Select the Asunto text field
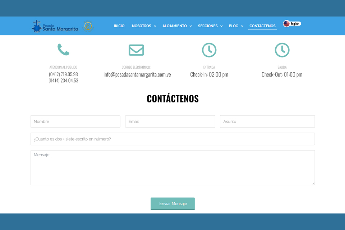The width and height of the screenshot is (345, 230). click(x=267, y=121)
